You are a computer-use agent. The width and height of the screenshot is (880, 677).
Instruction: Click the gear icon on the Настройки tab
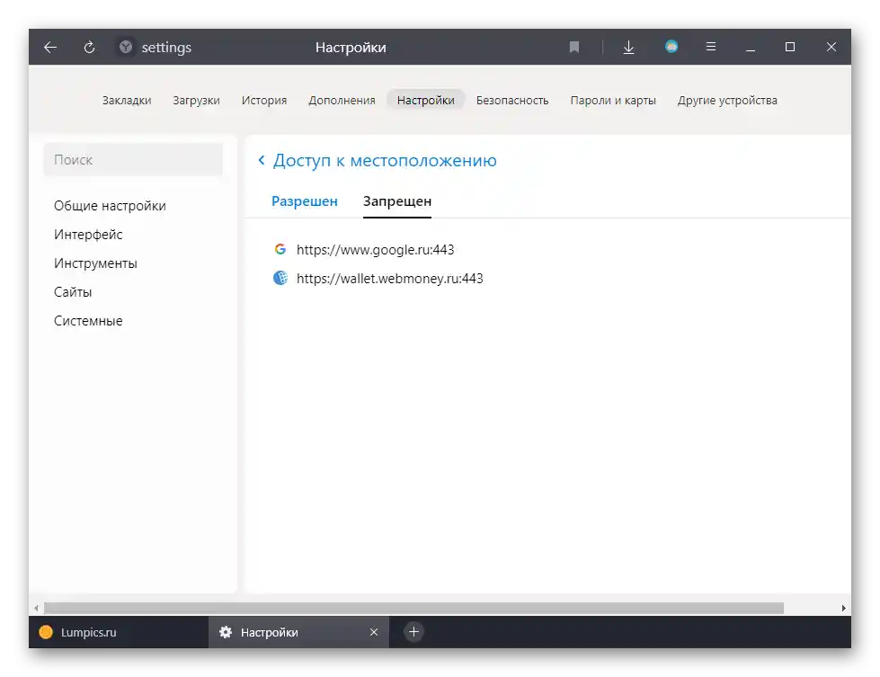pos(226,632)
